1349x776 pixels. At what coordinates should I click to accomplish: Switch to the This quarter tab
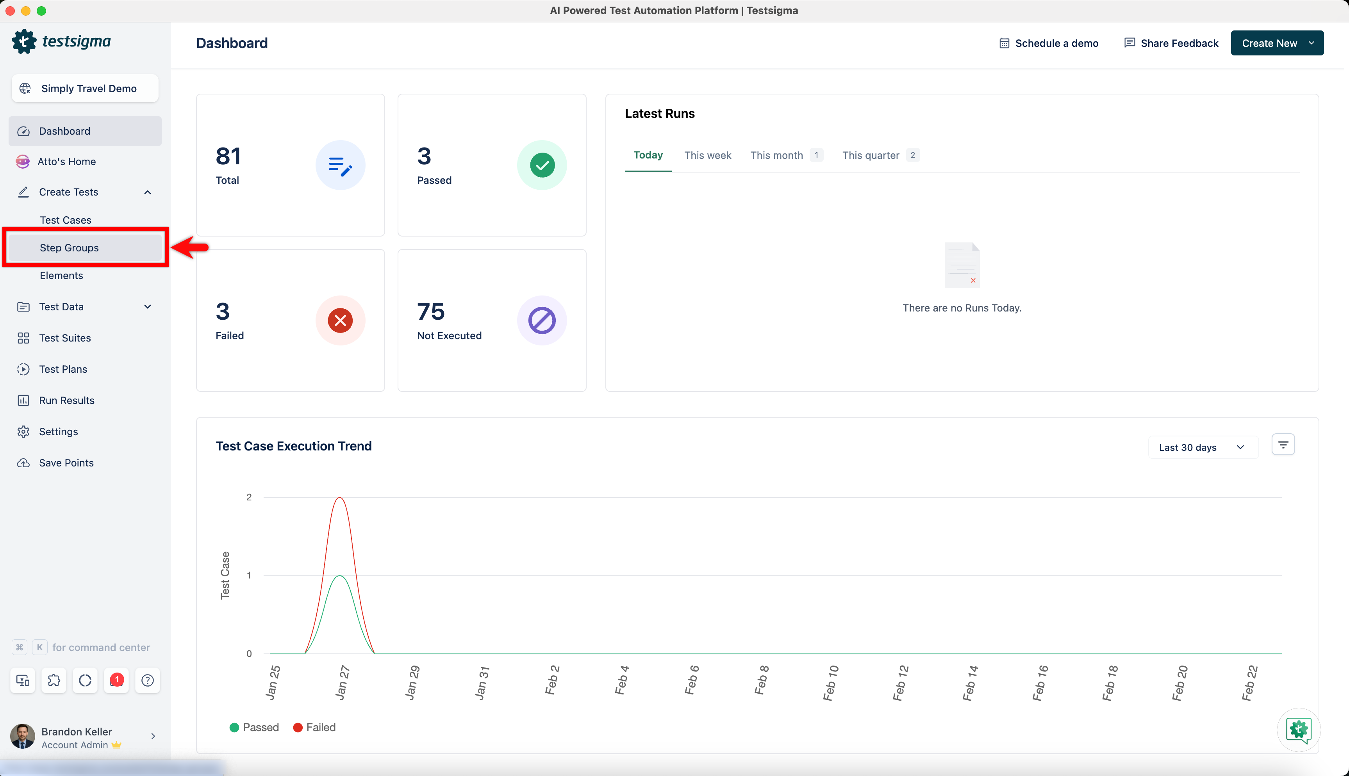[x=871, y=155]
